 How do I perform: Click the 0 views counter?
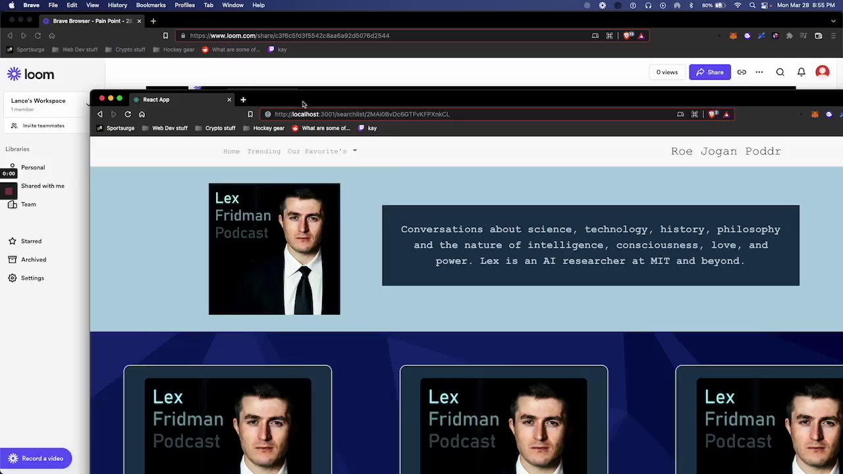click(x=666, y=72)
